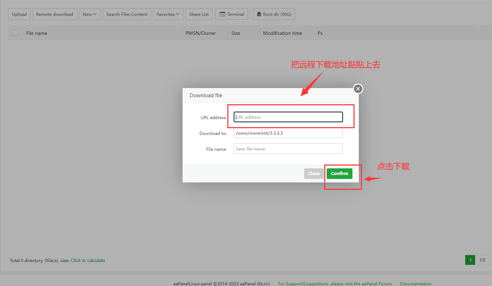Click the Upload button
The height and width of the screenshot is (286, 492).
pyautogui.click(x=19, y=14)
